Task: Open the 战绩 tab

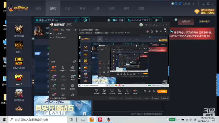Action: 112,8
